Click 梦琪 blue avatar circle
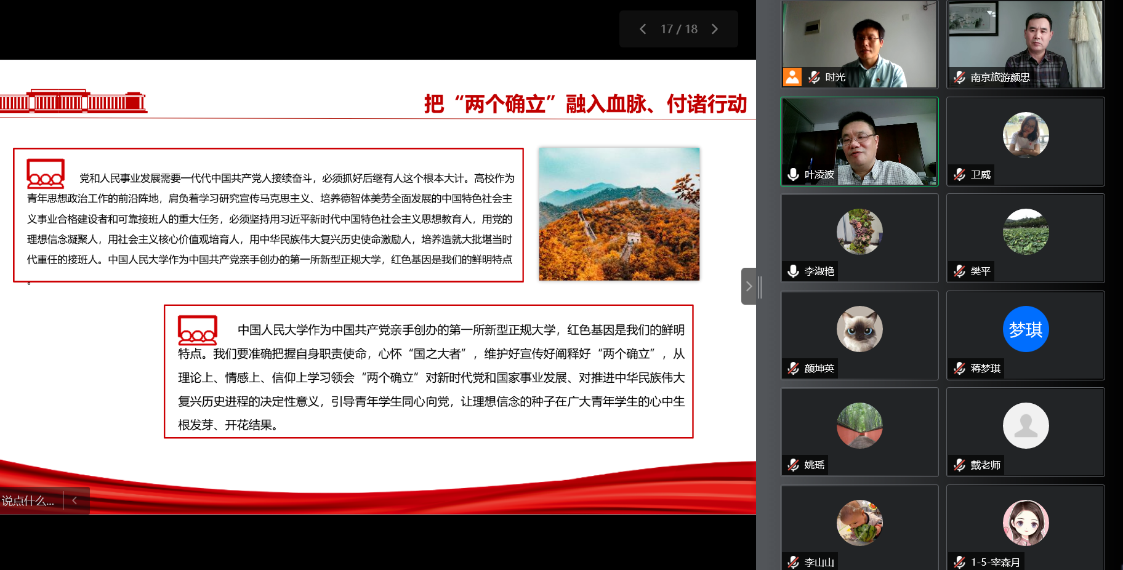This screenshot has height=570, width=1123. tap(1025, 329)
